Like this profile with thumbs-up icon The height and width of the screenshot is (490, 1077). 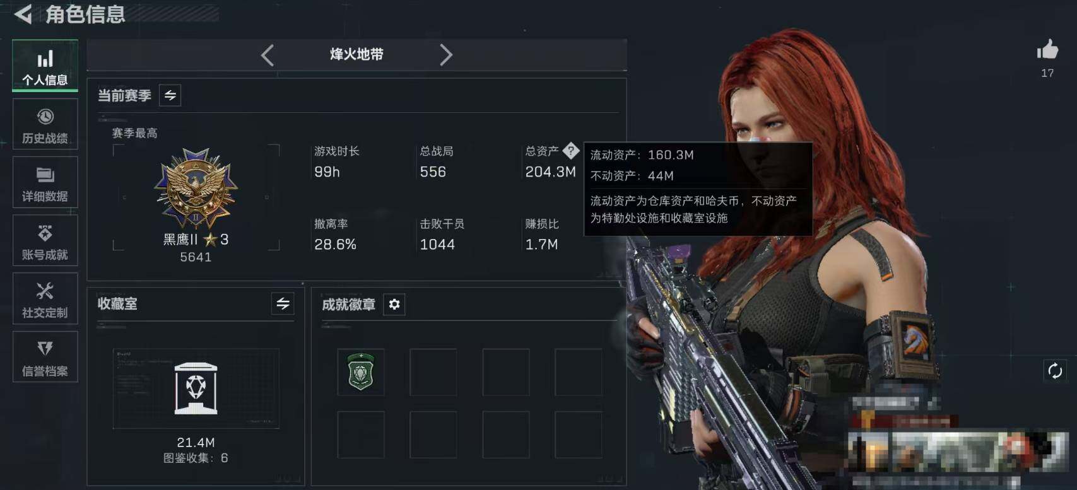pos(1047,50)
